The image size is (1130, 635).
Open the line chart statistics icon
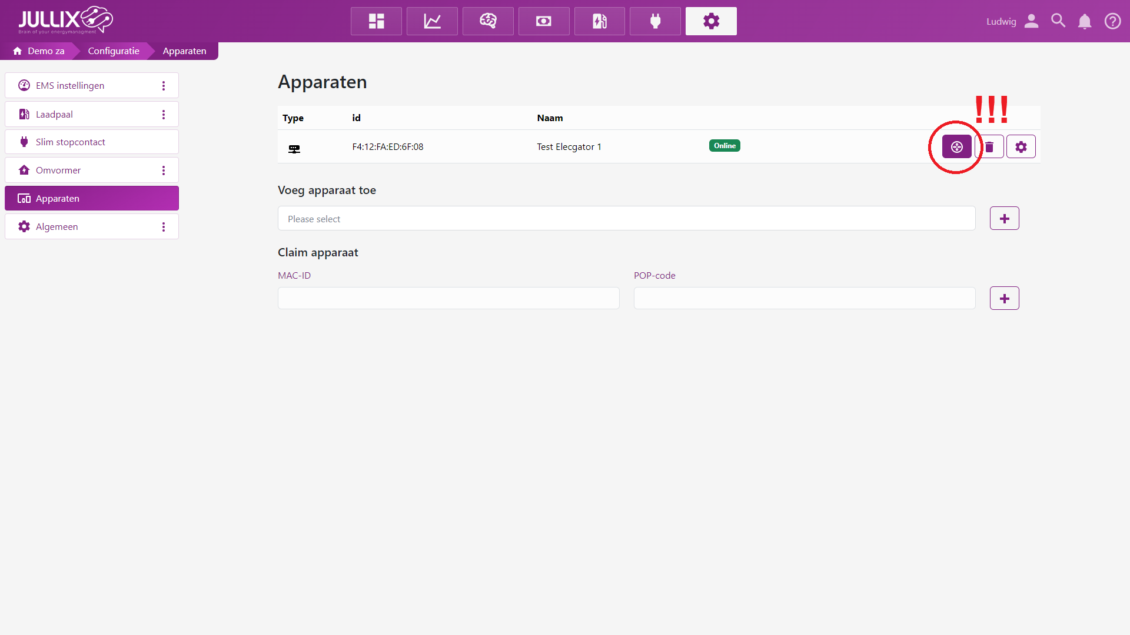tap(432, 21)
